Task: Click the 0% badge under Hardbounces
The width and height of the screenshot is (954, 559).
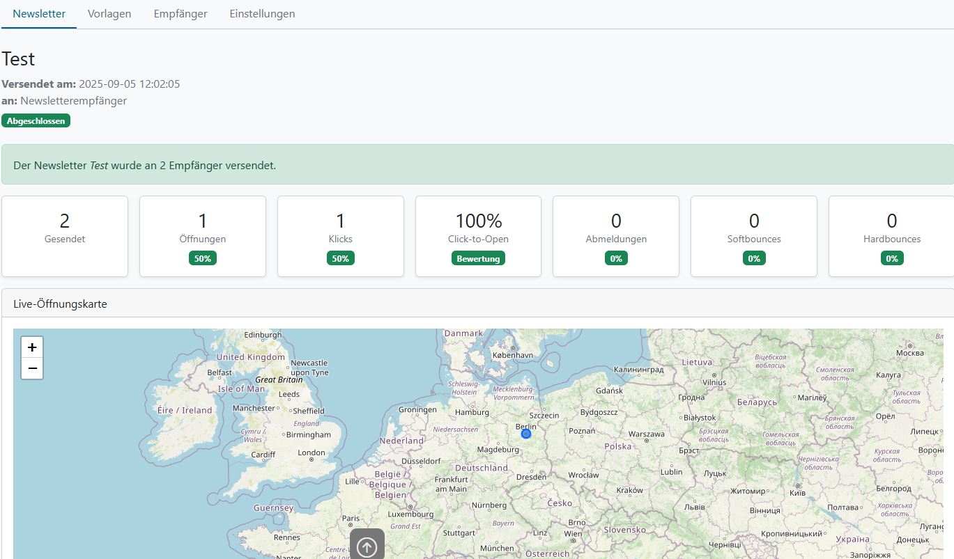Action: tap(891, 258)
